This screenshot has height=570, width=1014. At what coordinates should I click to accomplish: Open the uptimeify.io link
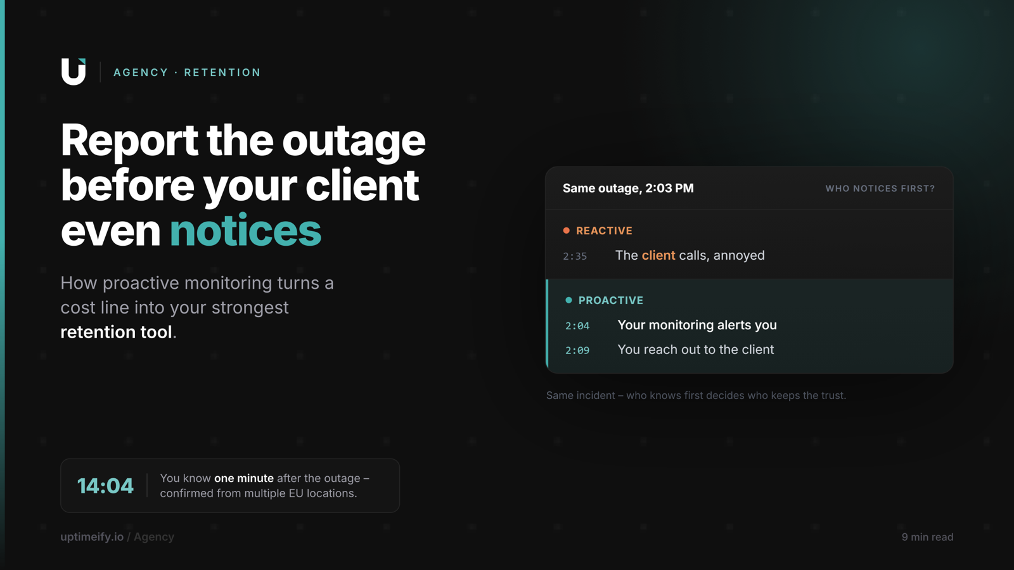(92, 537)
